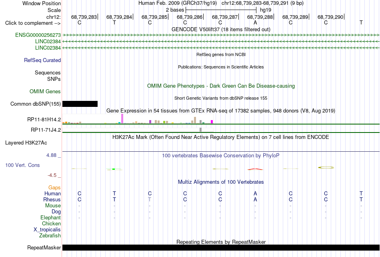The image size is (380, 257).
Task: Click the GTEx Gene Expression track title
Action: coord(221,111)
